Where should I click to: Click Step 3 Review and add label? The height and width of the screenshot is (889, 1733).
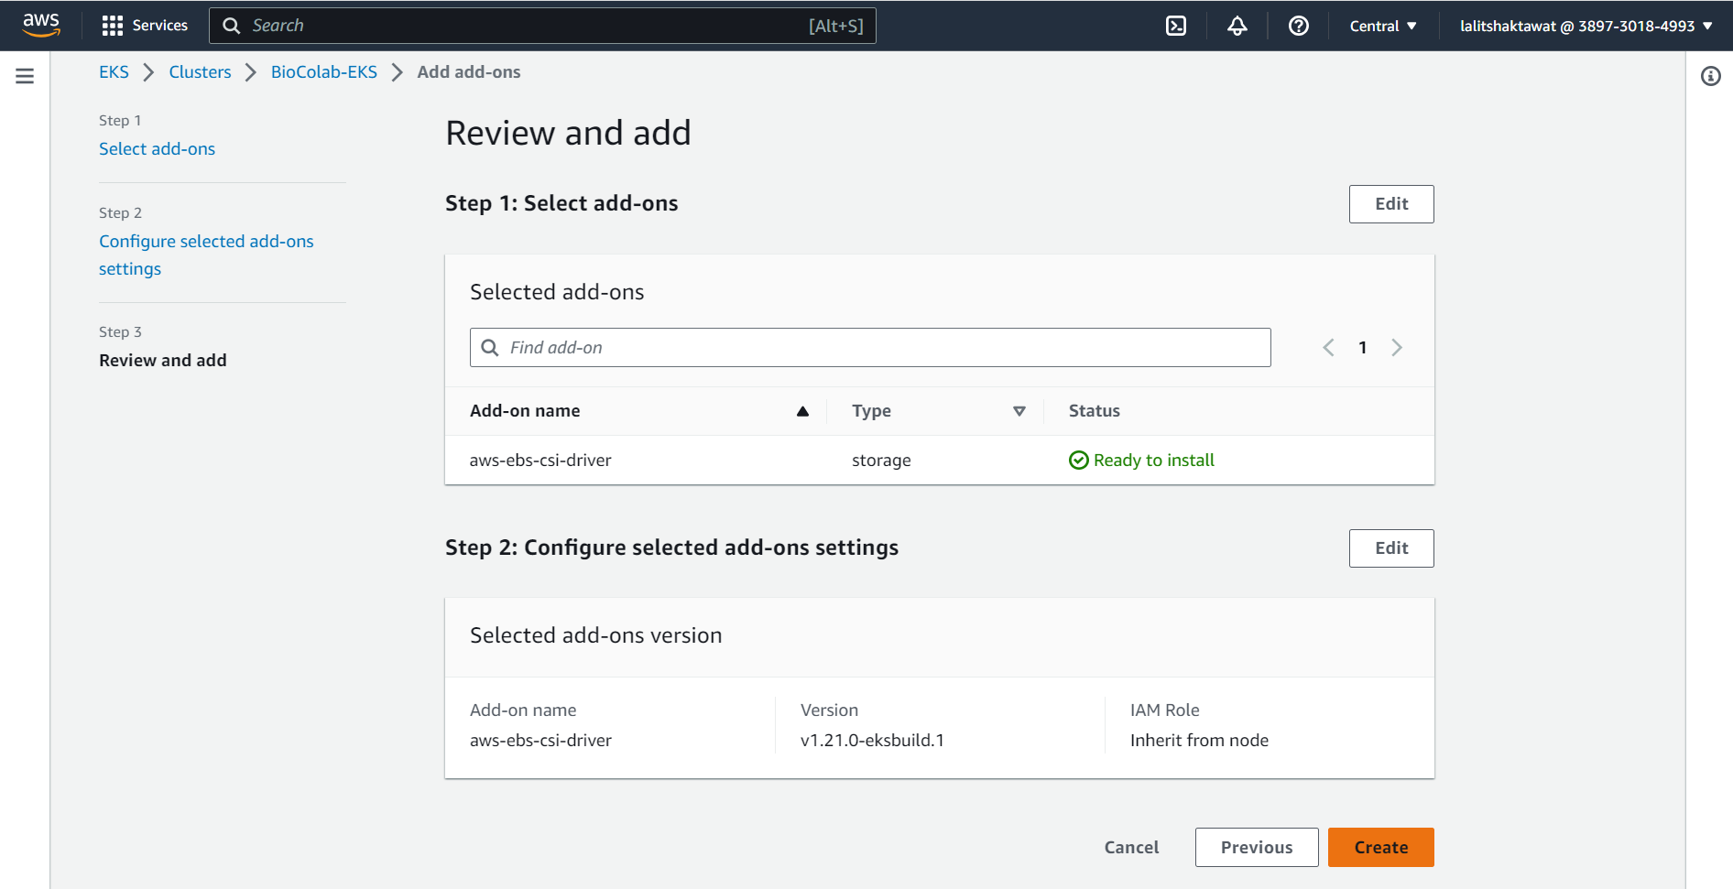click(x=163, y=361)
